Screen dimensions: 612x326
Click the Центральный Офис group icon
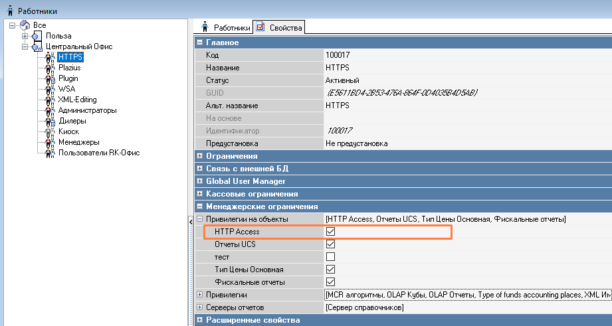click(37, 46)
